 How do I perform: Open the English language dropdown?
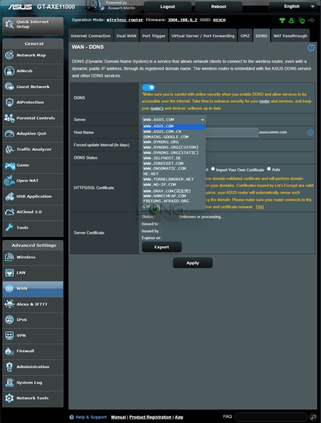293,6
